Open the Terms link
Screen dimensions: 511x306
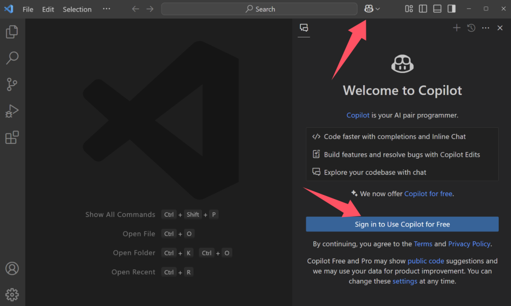423,244
